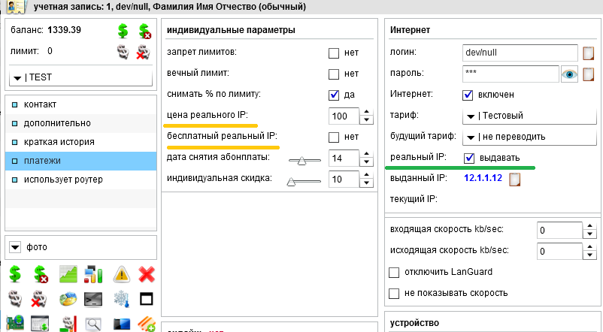Open the green growth chart icon
The width and height of the screenshot is (603, 332).
pos(68,275)
